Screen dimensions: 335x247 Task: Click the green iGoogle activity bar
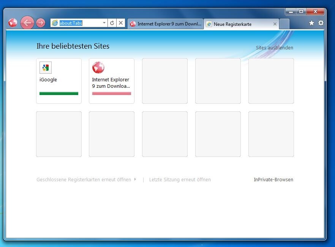pyautogui.click(x=59, y=93)
